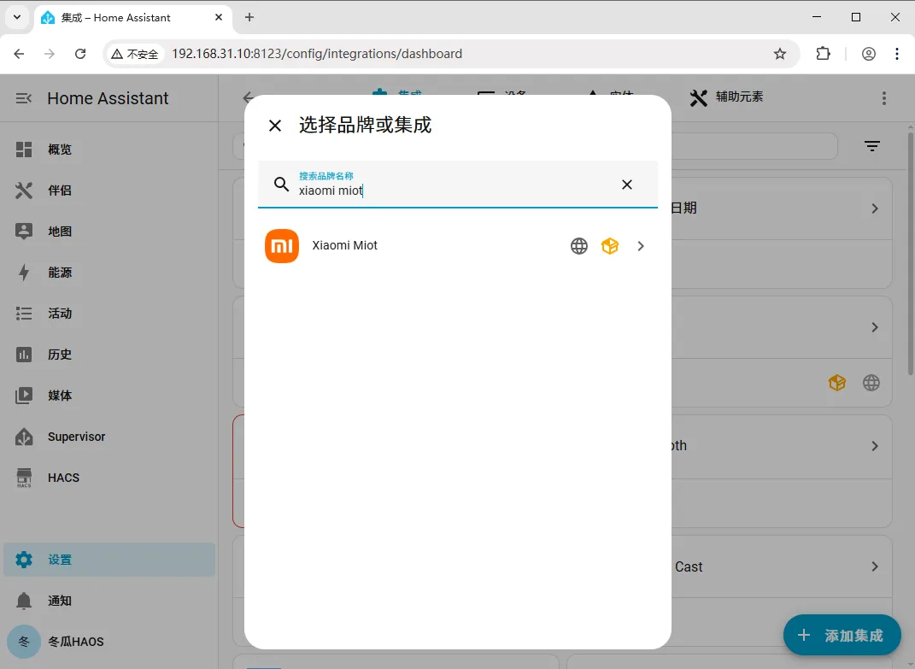The width and height of the screenshot is (915, 669).
Task: Open HACS store from sidebar
Action: click(109, 478)
